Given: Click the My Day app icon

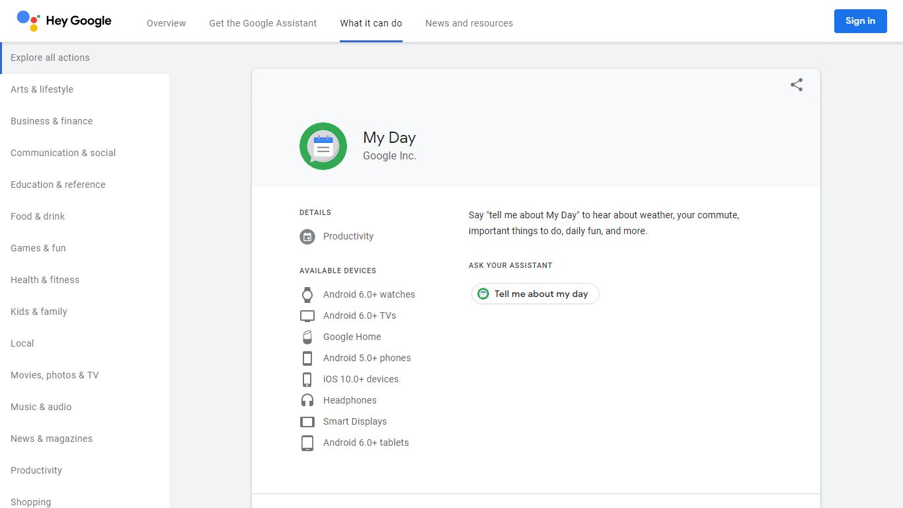Looking at the screenshot, I should (x=323, y=146).
